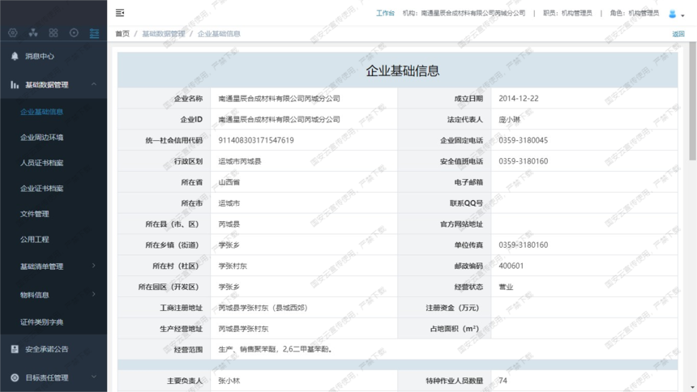
Task: Toggle the sidebar collapse hamburger icon
Action: 120,13
